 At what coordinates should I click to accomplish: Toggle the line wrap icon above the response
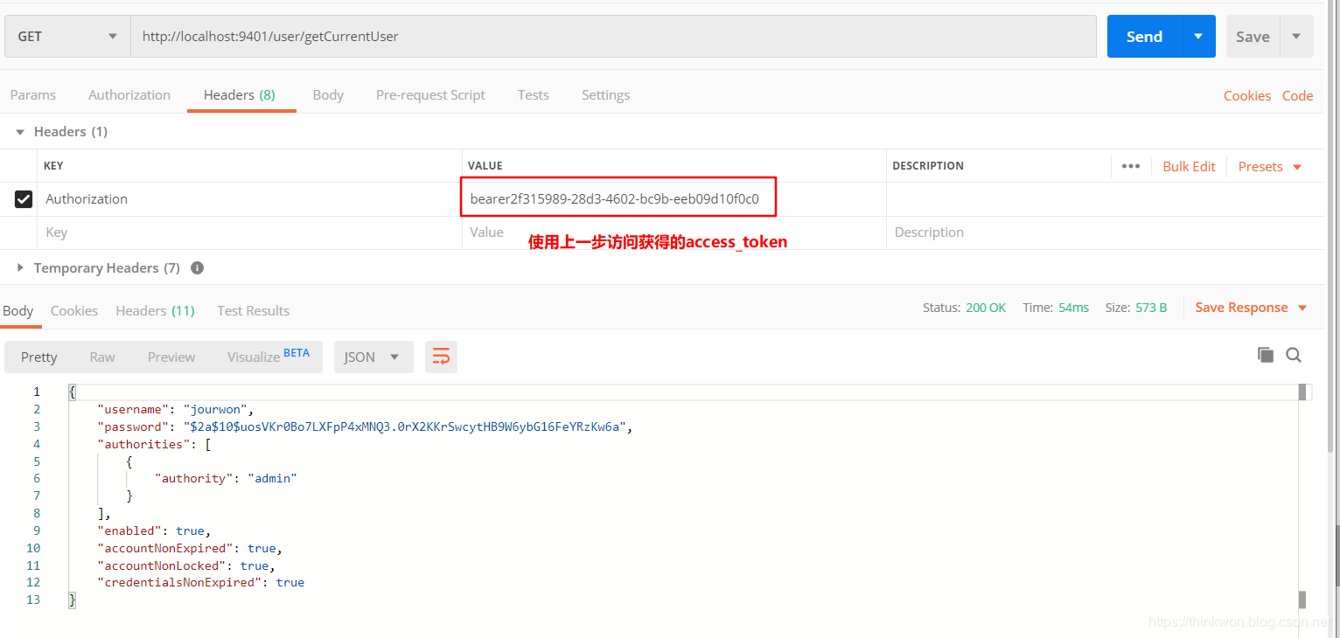[441, 357]
